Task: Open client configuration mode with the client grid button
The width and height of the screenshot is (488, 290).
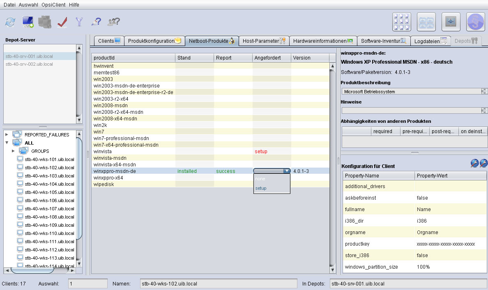Action: 401,22
